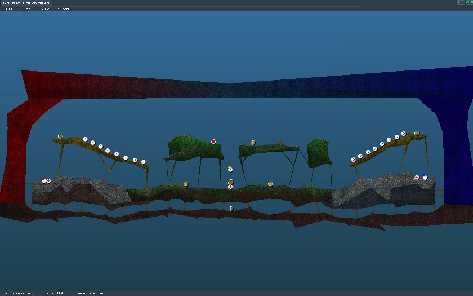
Task: Click the red pillar polygon on left
Action: [14, 152]
